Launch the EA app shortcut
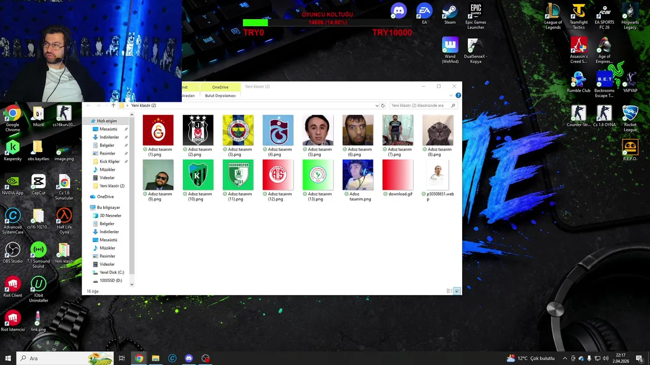The height and width of the screenshot is (365, 650). coord(425,14)
